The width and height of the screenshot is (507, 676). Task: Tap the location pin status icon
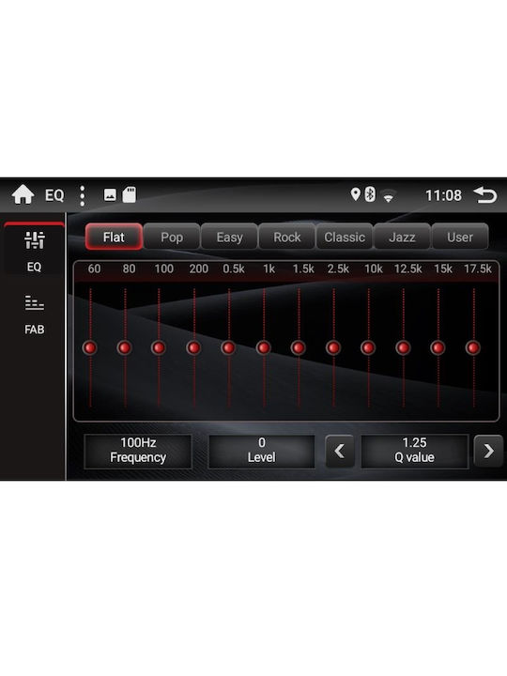355,194
